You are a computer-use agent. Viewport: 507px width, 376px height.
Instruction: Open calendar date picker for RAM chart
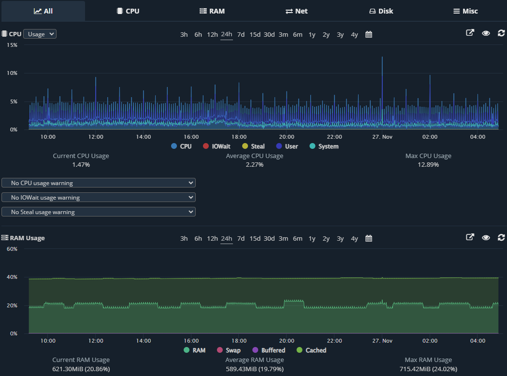pos(369,238)
